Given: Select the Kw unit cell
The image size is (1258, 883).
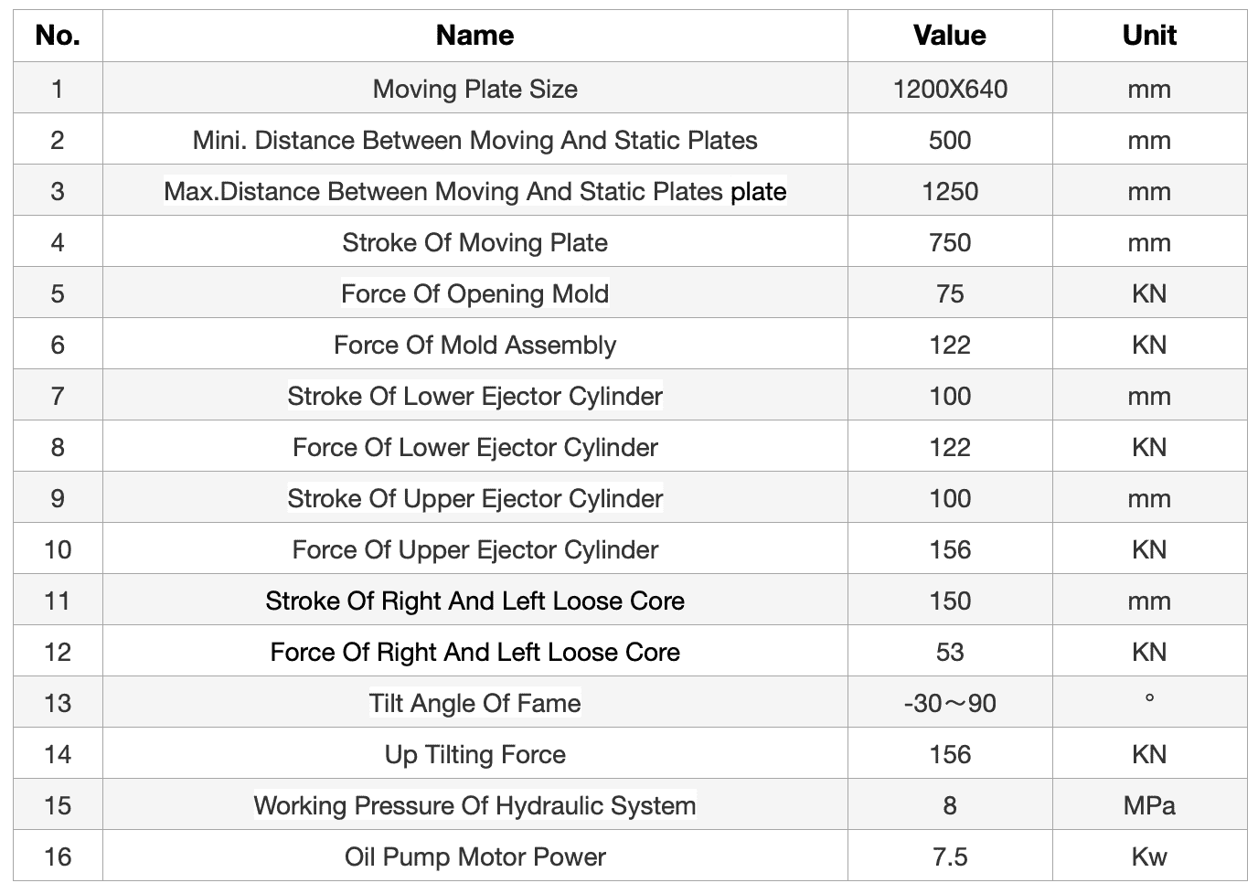Looking at the screenshot, I should (1149, 856).
